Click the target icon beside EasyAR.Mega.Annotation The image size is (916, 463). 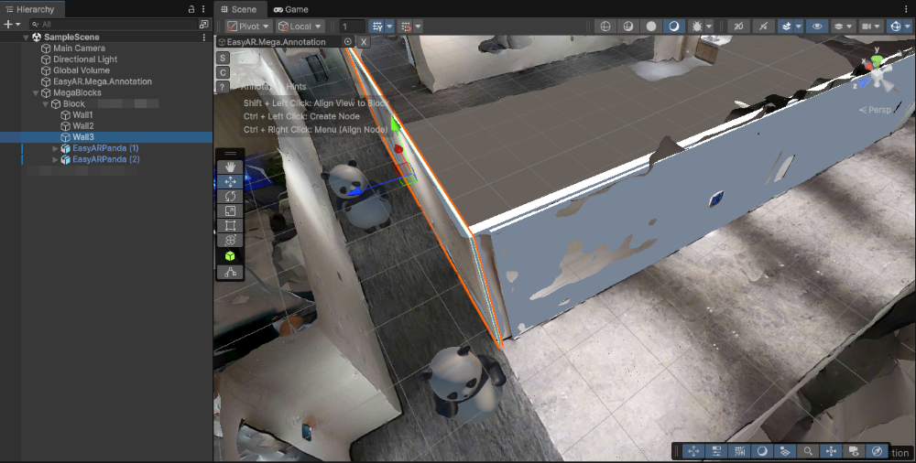coord(348,41)
